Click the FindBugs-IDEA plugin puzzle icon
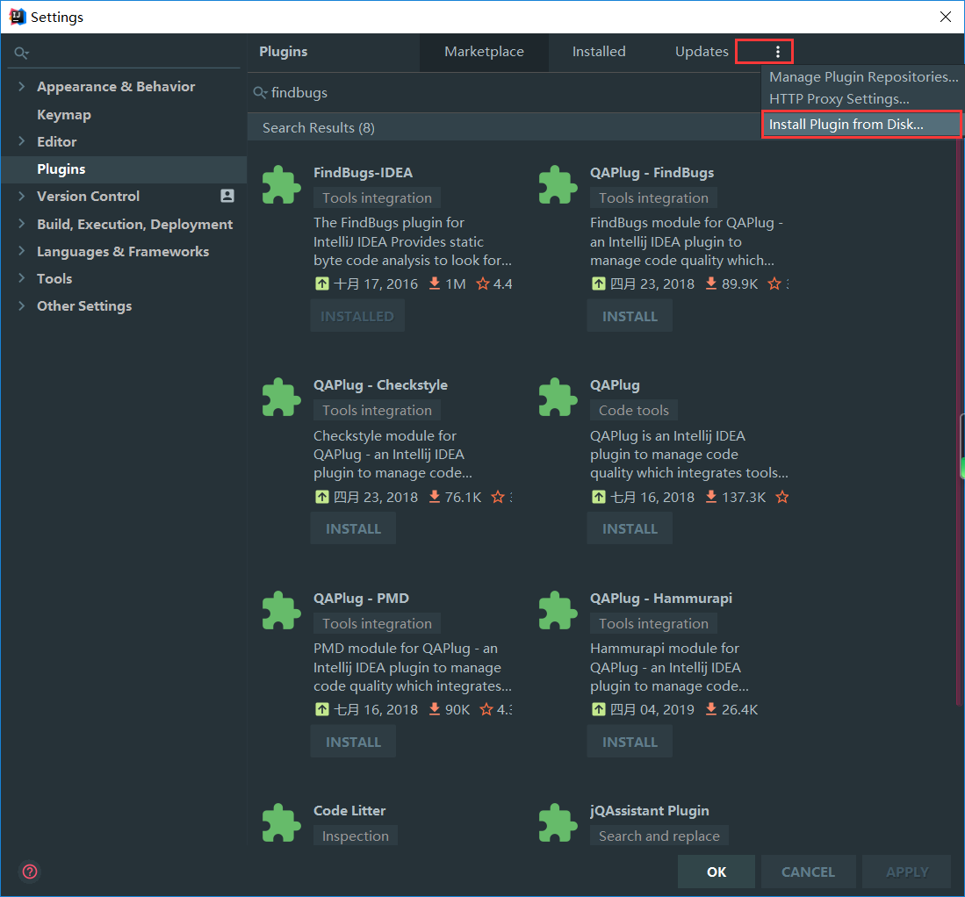 click(x=281, y=185)
